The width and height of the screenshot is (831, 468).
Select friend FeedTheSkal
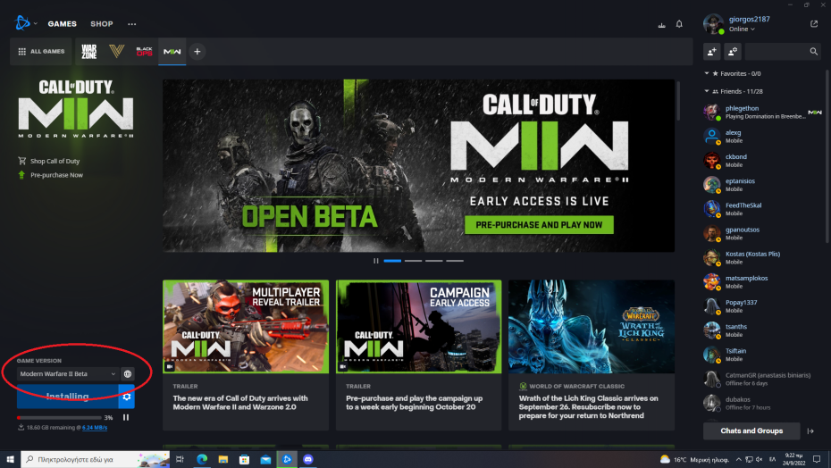pyautogui.click(x=763, y=209)
